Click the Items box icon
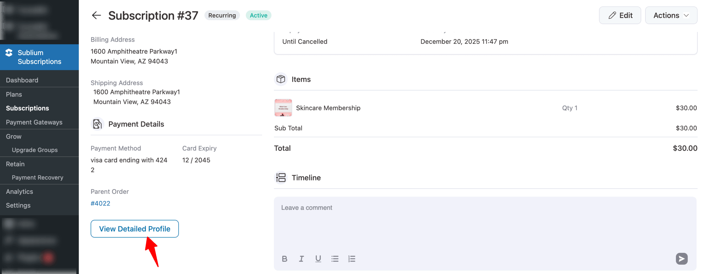The height and width of the screenshot is (274, 704). pyautogui.click(x=280, y=79)
